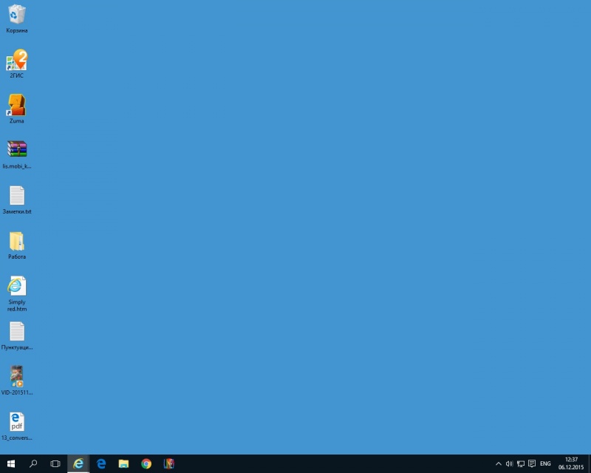Select the Заметки.txt file icon

click(16, 200)
